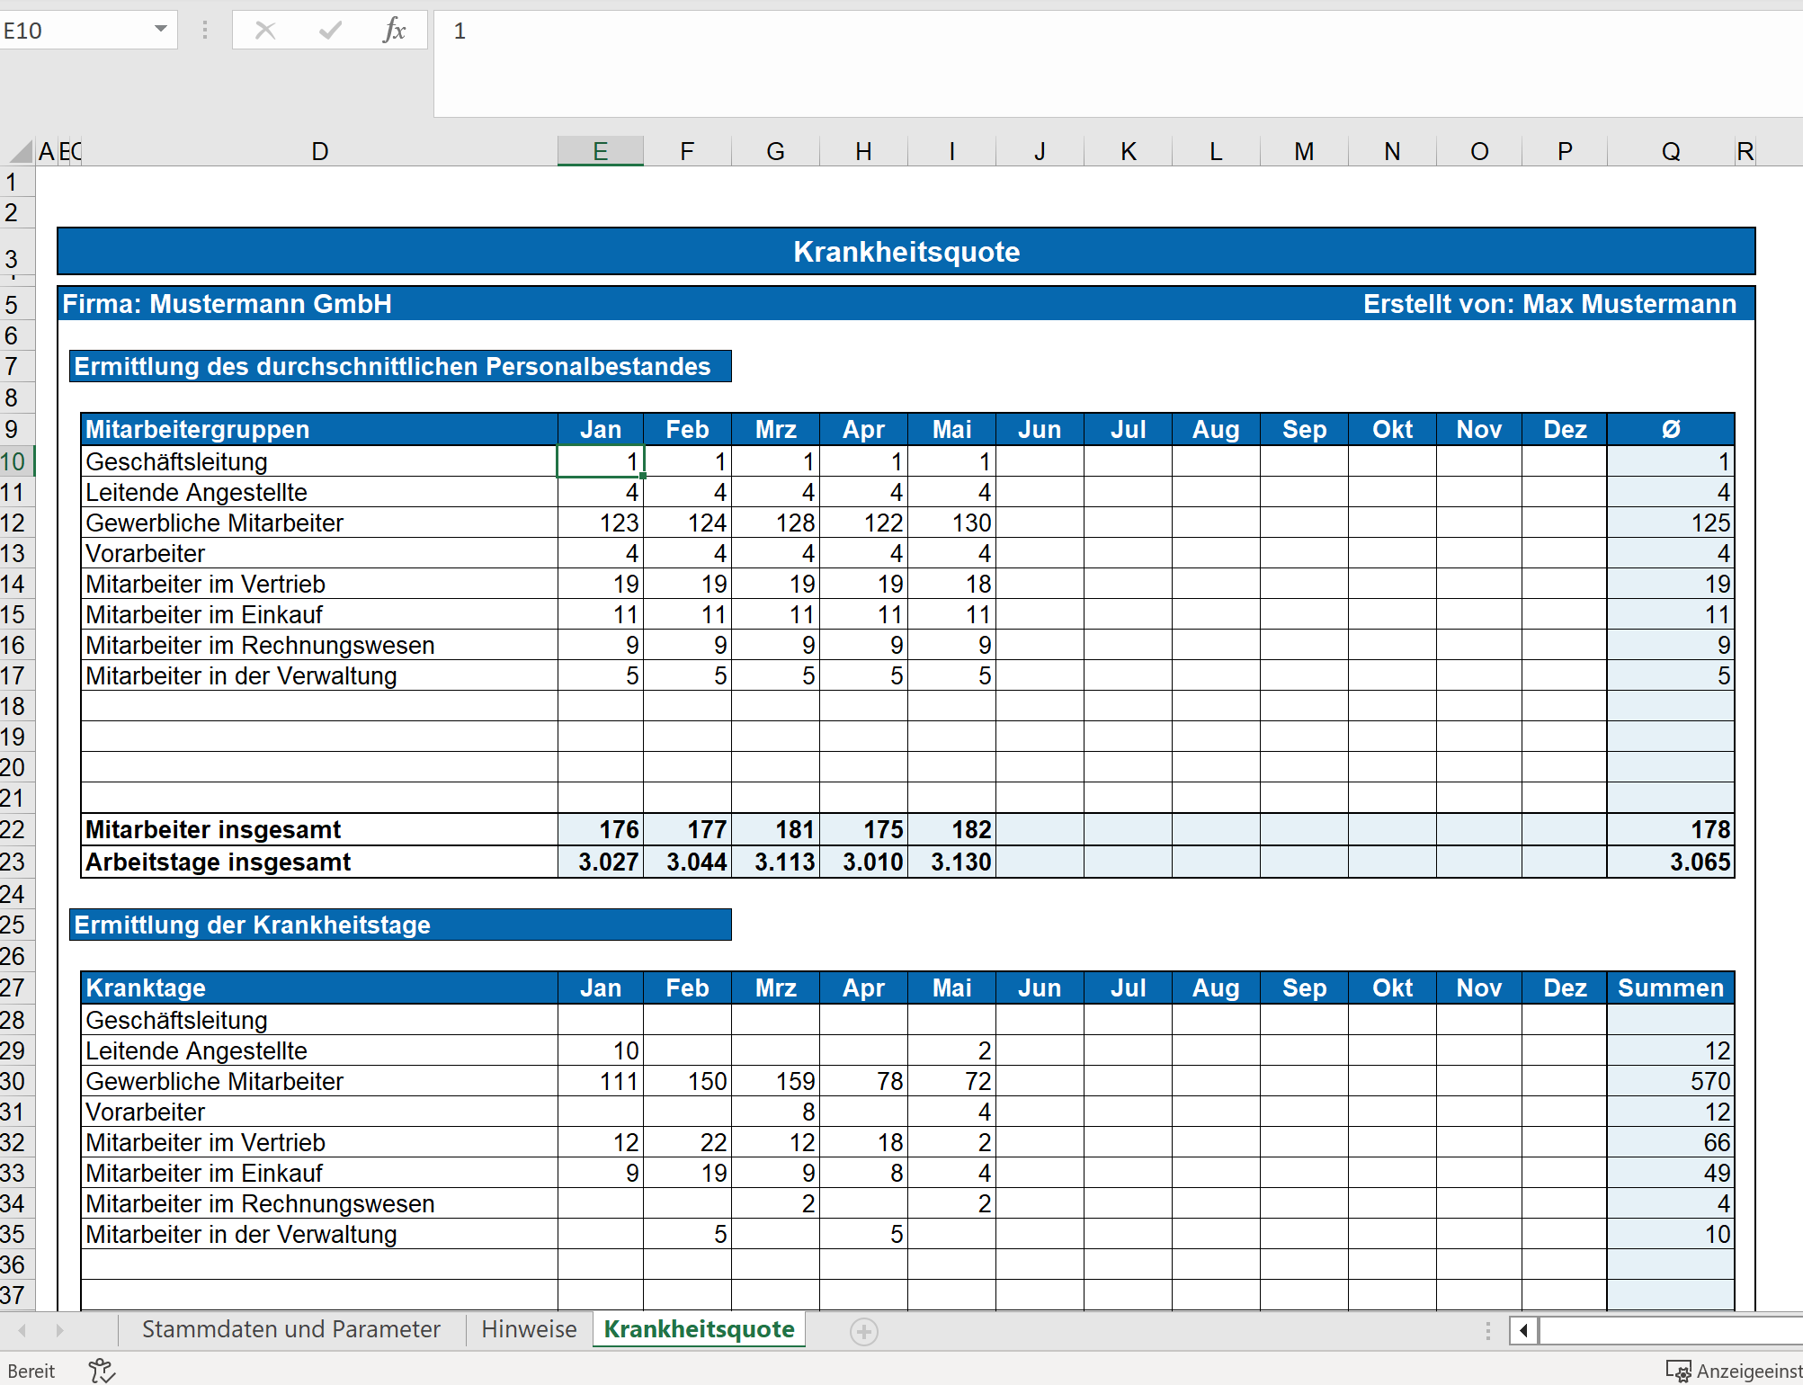Click the Jun header in Mitarbeitergruppen table

click(1040, 429)
